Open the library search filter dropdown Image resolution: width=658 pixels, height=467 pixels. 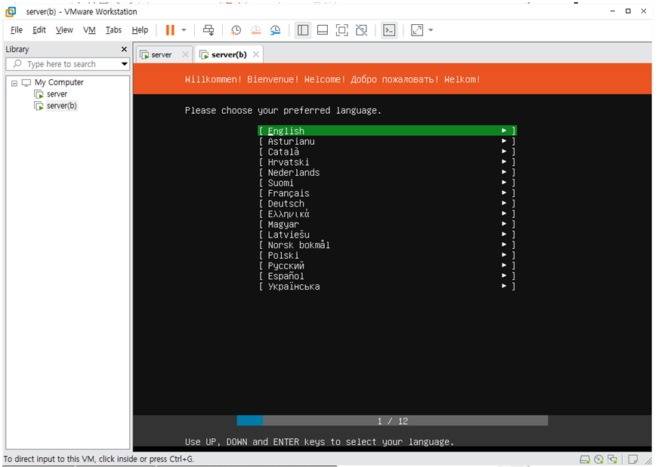(124, 63)
